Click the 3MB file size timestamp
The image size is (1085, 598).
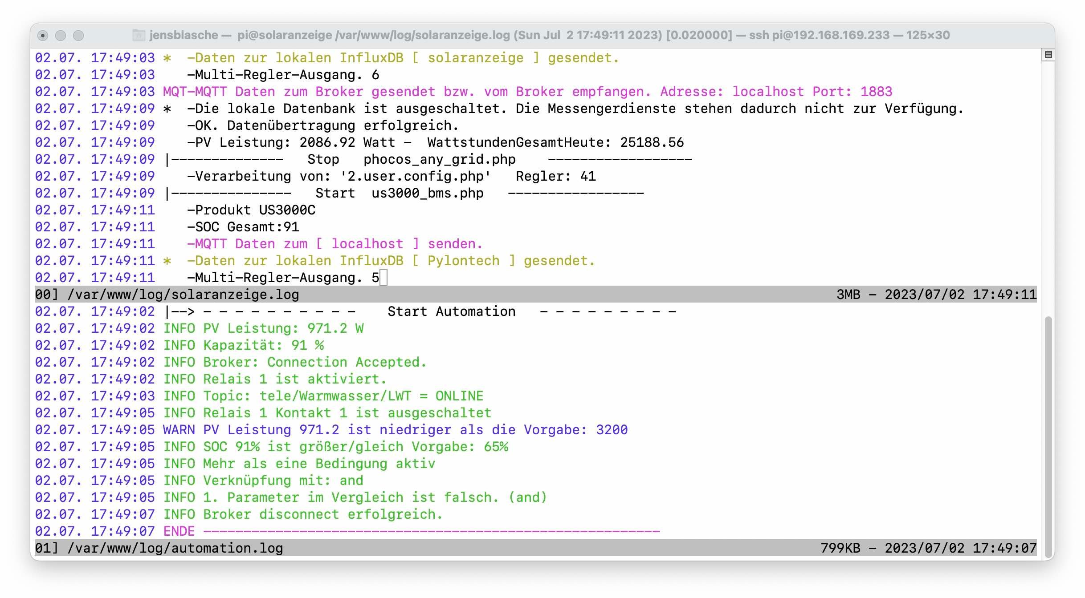click(936, 295)
